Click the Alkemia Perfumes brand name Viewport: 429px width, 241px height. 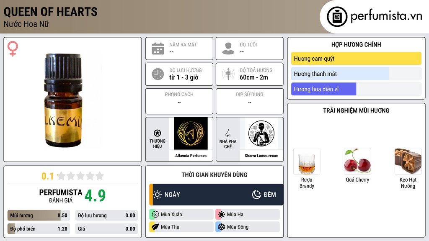coord(191,156)
